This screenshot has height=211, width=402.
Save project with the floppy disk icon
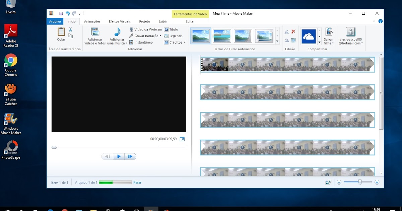click(x=61, y=13)
